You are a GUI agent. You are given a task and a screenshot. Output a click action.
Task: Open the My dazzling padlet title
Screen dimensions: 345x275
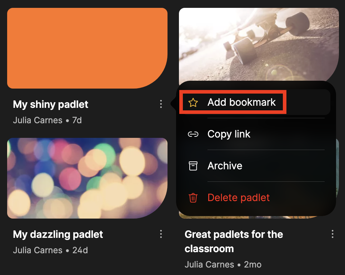pyautogui.click(x=58, y=235)
